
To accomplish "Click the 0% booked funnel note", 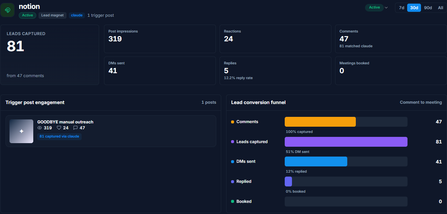I will pyautogui.click(x=296, y=192).
